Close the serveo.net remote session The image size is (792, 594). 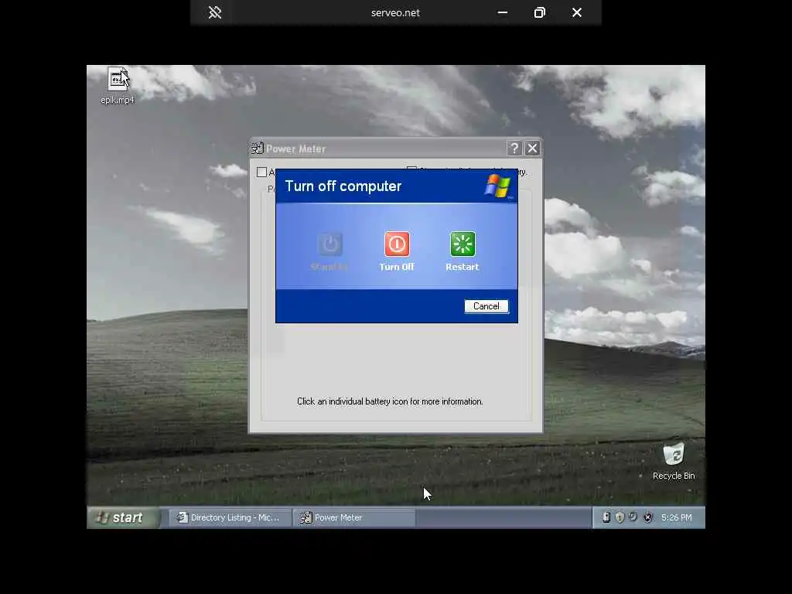[577, 12]
